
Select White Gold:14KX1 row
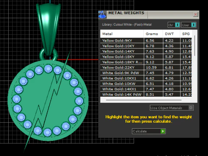[x=146, y=89]
